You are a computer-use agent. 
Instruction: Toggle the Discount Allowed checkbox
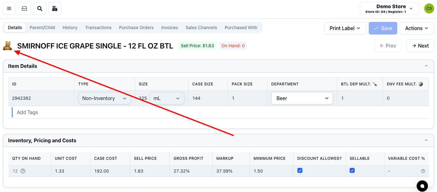tap(300, 171)
